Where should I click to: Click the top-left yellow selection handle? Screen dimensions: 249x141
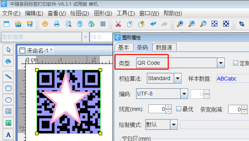tap(37, 70)
